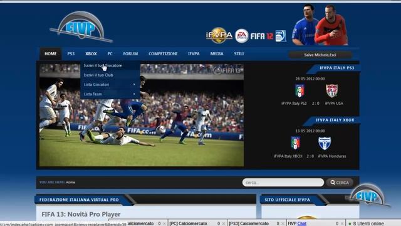This screenshot has height=226, width=401.
Task: Open the PS3 menu
Action: point(71,54)
